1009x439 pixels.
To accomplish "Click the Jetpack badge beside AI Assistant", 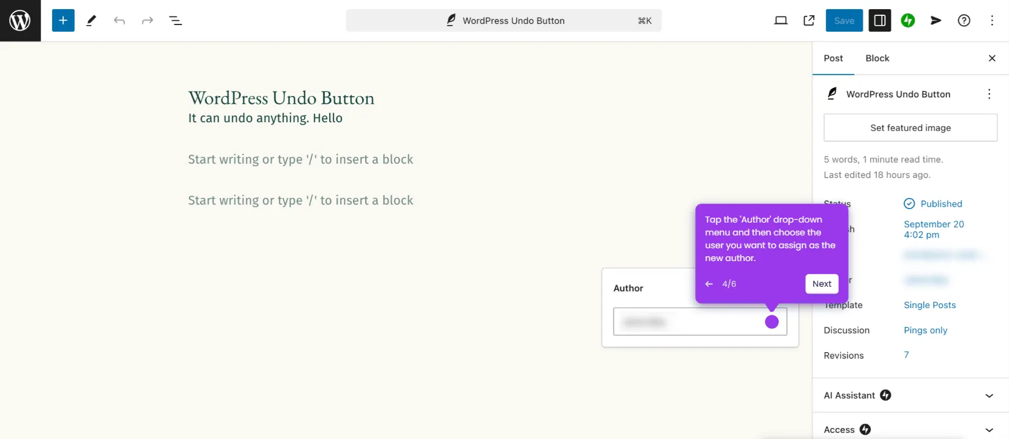I will click(885, 396).
